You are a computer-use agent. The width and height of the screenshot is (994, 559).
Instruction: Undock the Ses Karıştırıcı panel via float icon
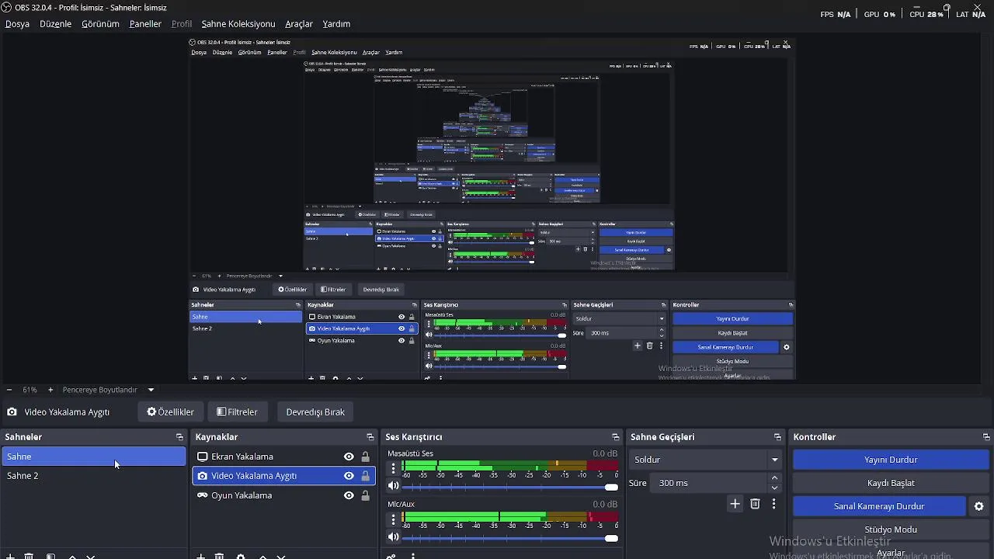(x=616, y=437)
